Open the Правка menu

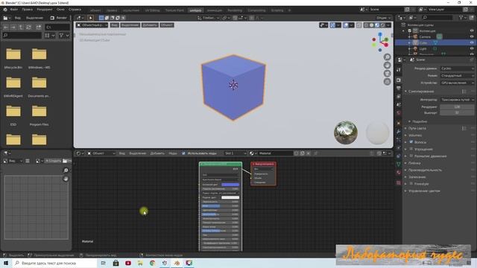click(x=27, y=10)
